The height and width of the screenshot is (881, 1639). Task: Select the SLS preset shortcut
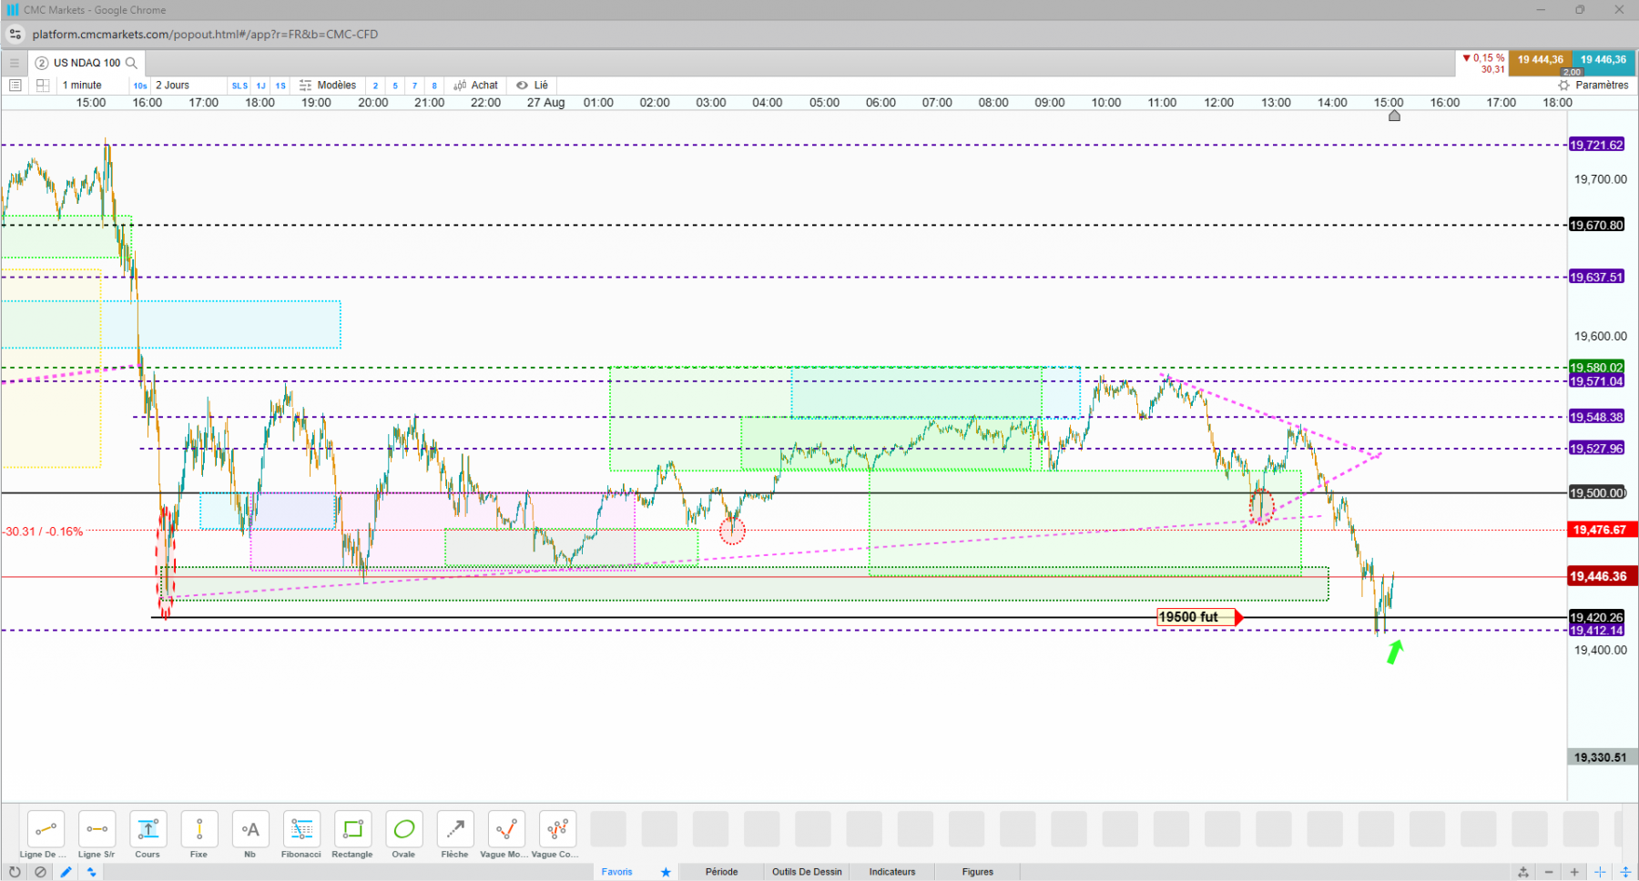(239, 86)
